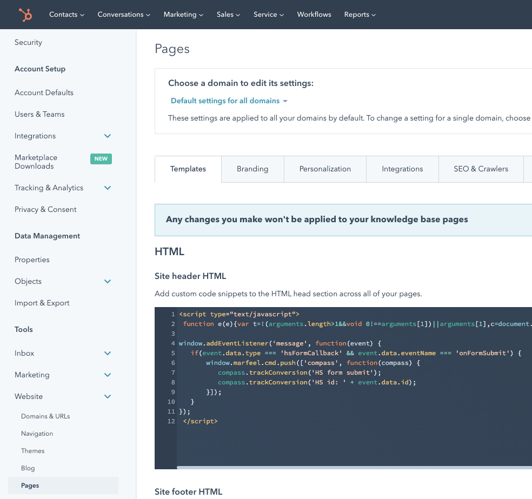This screenshot has width=532, height=499.
Task: Expand the Objects section chevron
Action: [108, 282]
